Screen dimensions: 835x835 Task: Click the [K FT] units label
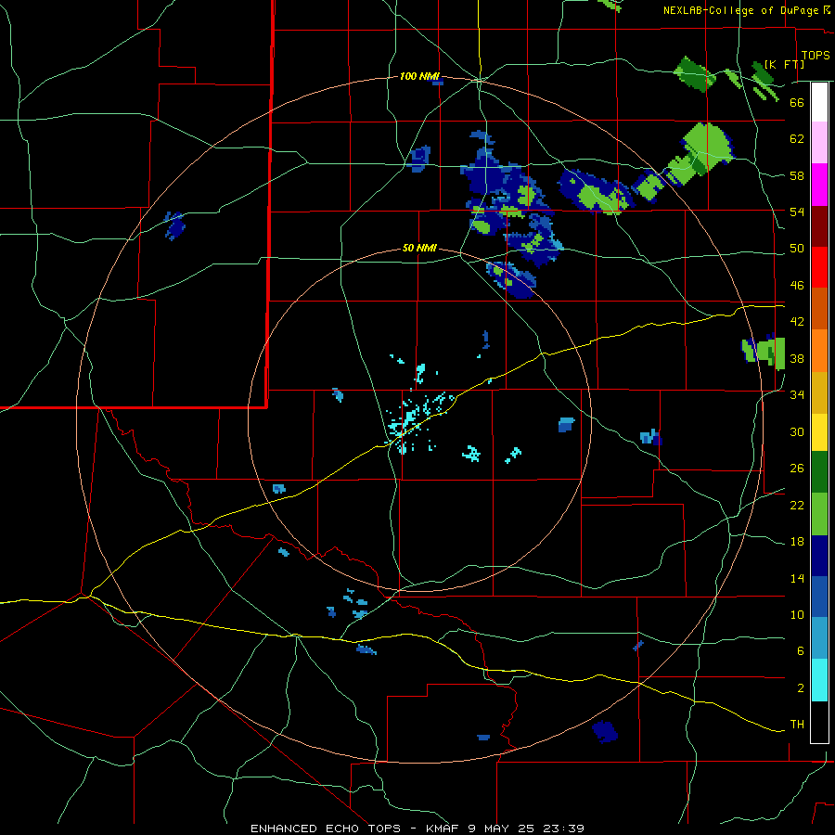(784, 64)
